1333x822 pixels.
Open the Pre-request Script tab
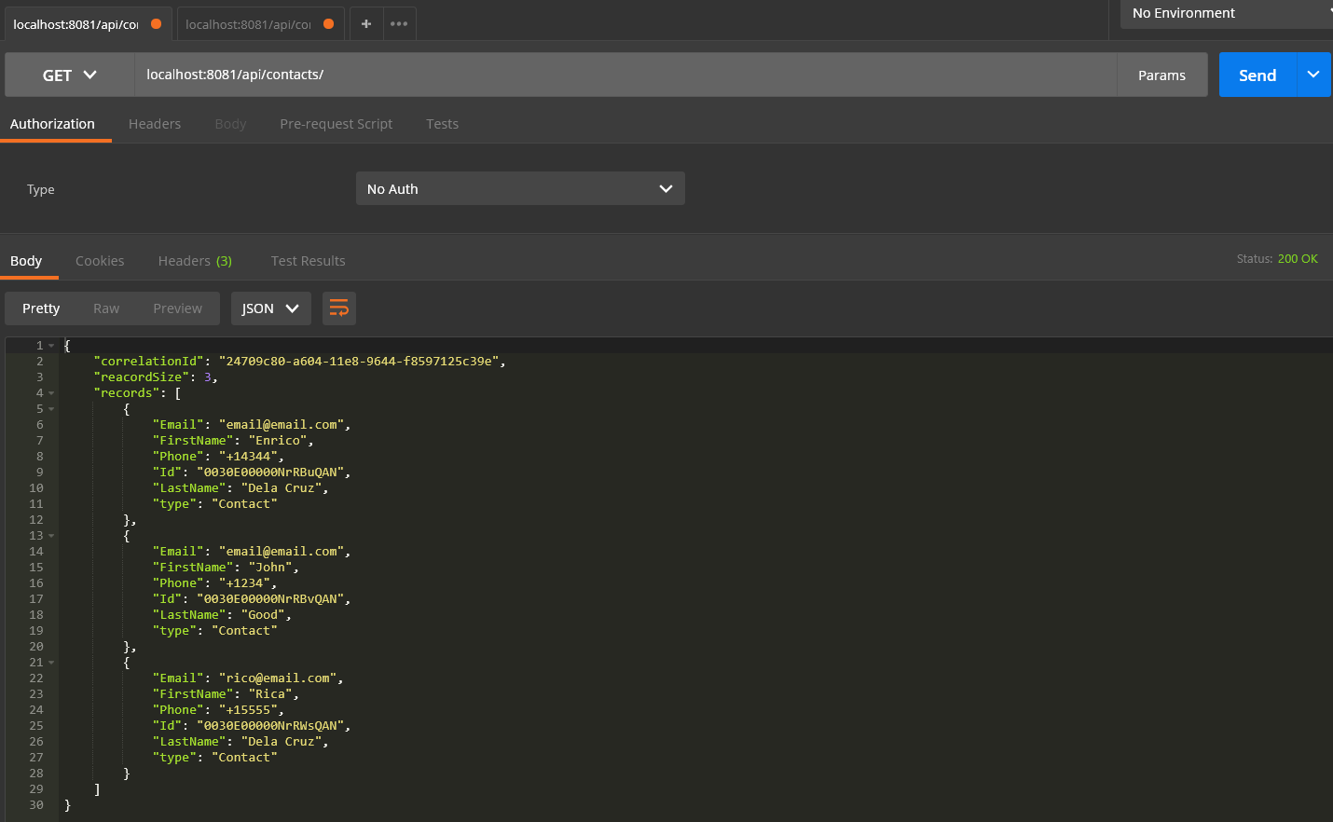pos(336,124)
